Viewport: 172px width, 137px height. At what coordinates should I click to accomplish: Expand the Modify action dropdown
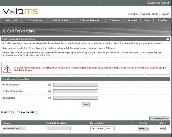coord(143,128)
